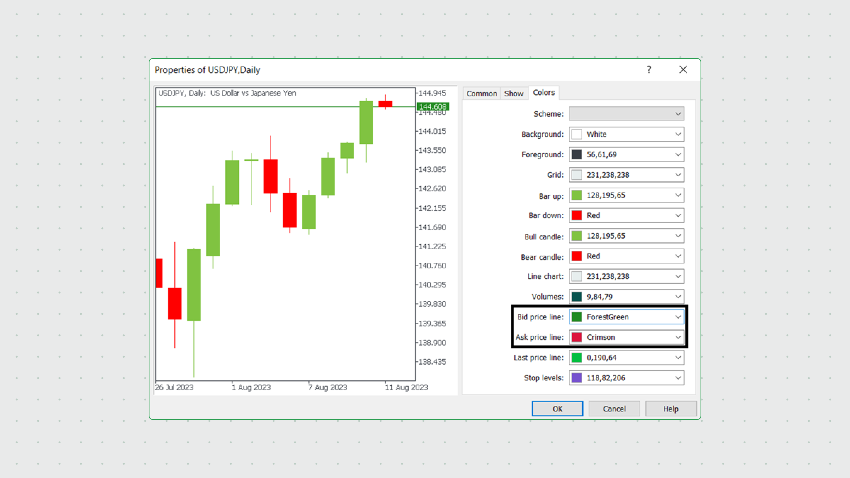Click the Grid color swatch

tap(577, 175)
